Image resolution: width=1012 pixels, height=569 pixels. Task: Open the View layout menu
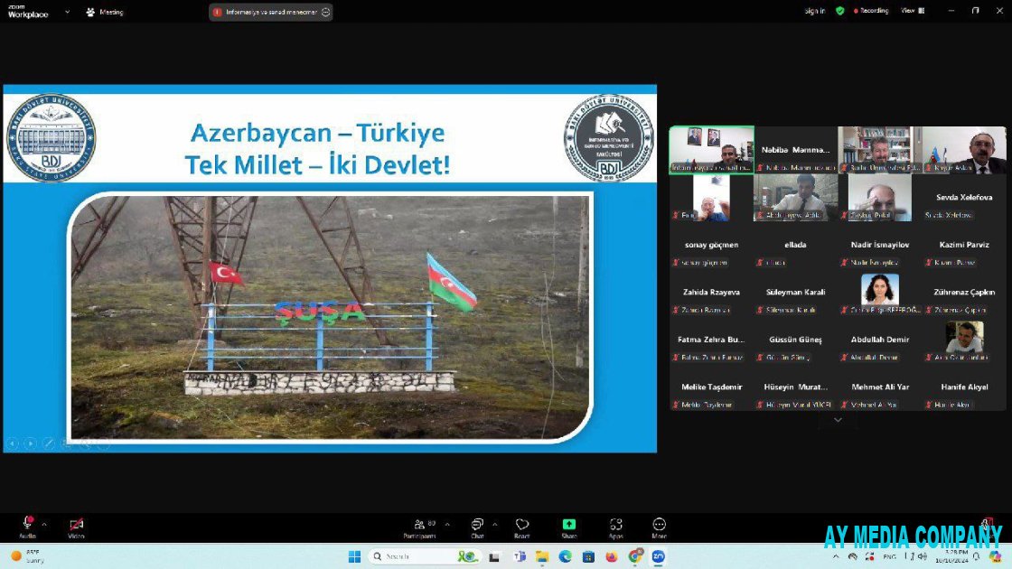[911, 11]
